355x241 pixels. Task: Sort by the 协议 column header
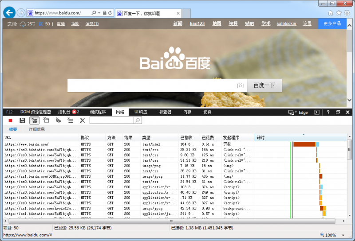pos(92,137)
